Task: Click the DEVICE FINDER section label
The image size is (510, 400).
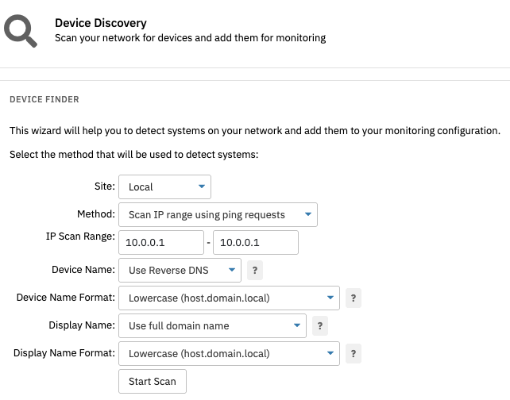Action: point(44,99)
